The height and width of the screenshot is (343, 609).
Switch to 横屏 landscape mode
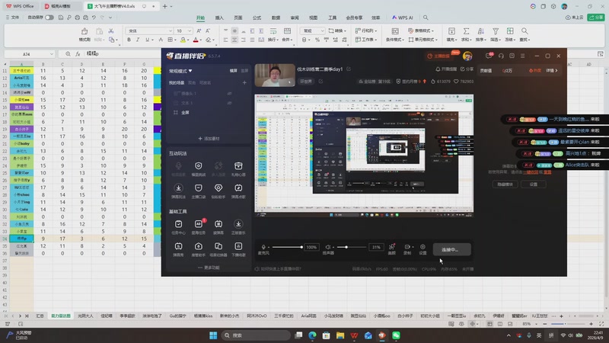click(234, 71)
